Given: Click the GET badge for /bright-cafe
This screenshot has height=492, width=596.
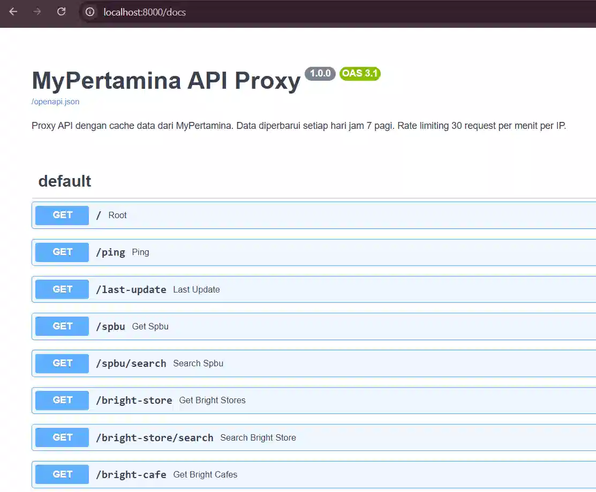Looking at the screenshot, I should click(62, 474).
